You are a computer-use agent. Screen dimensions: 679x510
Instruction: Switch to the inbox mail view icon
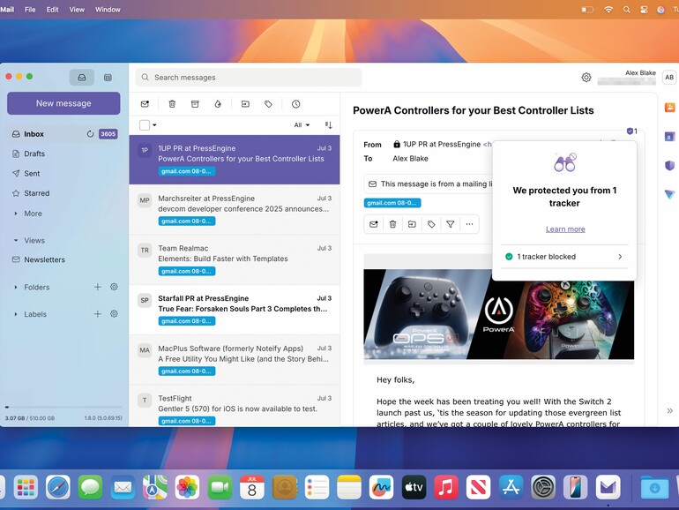point(82,78)
